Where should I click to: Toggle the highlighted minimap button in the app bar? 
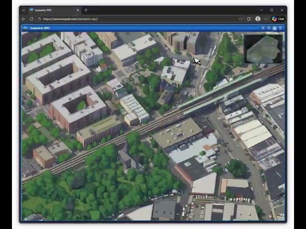pyautogui.click(x=274, y=28)
